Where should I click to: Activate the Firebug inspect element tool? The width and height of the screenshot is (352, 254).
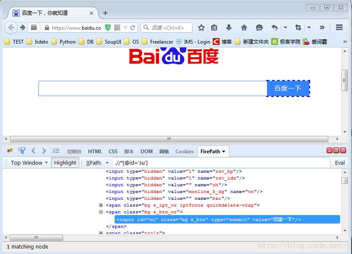click(x=22, y=150)
